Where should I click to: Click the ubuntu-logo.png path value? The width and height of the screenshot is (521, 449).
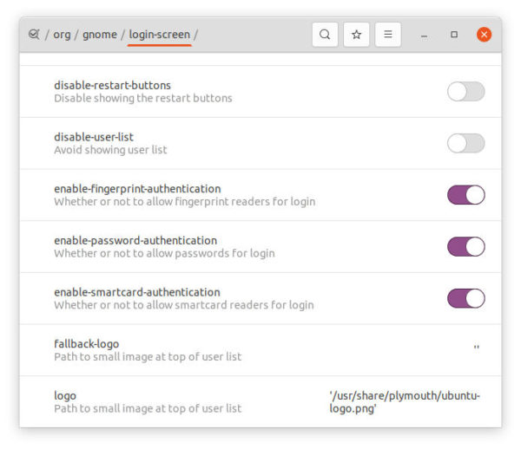[405, 402]
